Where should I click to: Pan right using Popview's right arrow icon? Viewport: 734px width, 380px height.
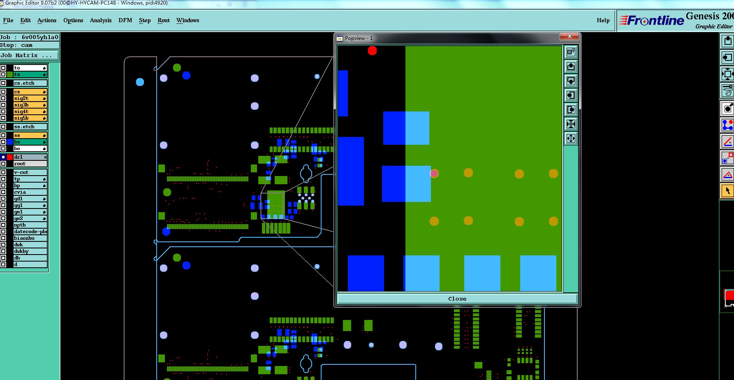(x=571, y=109)
